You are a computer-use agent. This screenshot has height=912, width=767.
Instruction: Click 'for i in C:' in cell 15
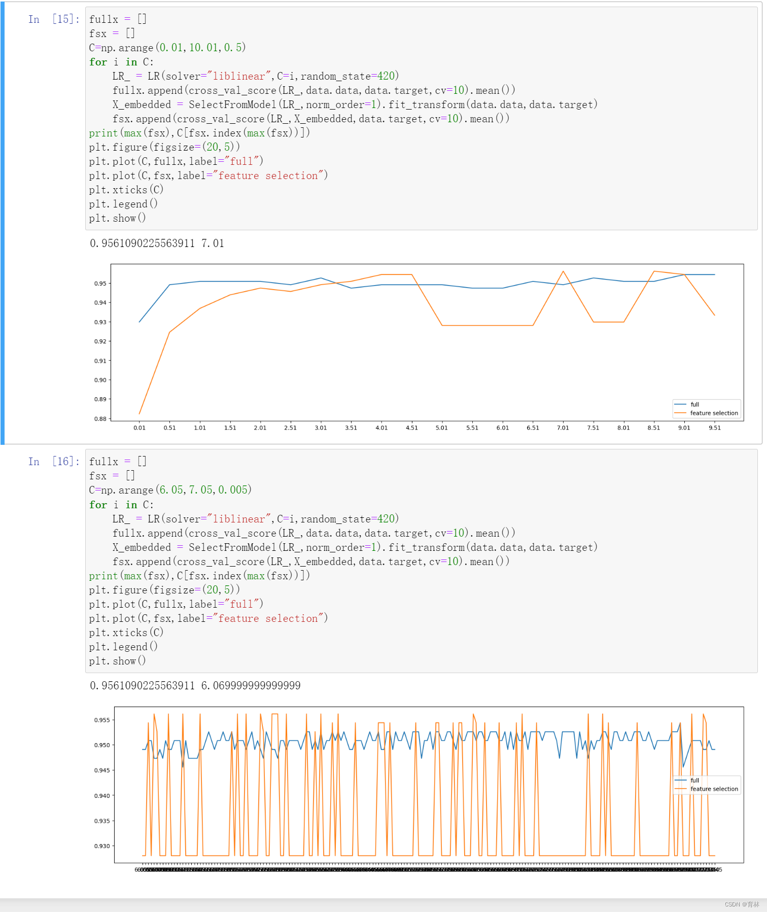click(x=121, y=62)
